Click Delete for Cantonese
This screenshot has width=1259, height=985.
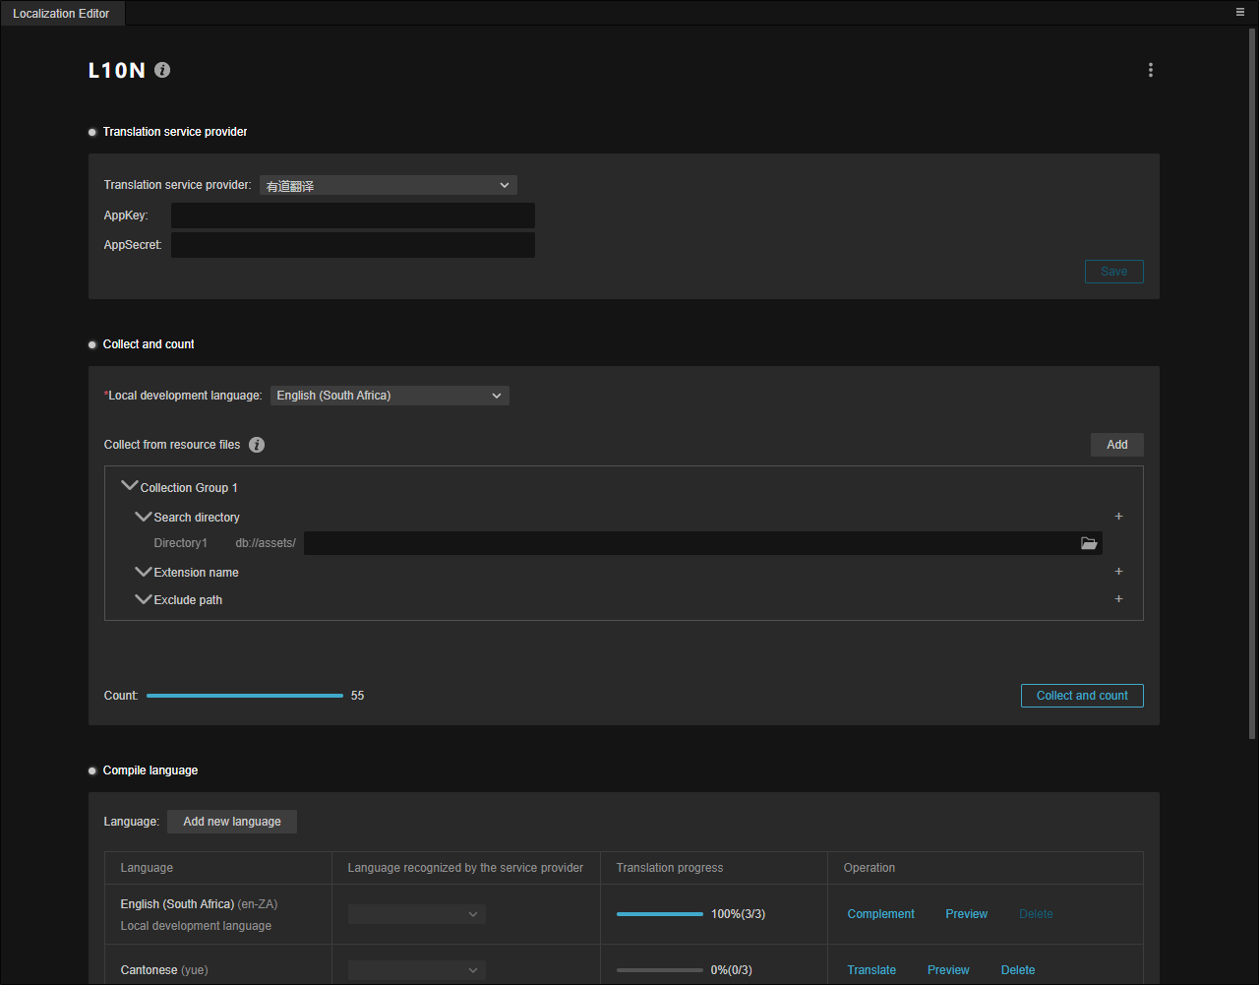1018,970
